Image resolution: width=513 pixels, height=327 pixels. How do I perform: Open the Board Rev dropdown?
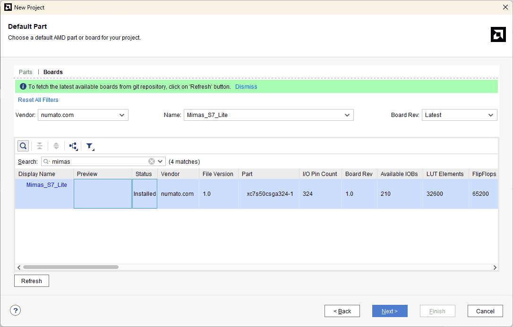tap(459, 115)
